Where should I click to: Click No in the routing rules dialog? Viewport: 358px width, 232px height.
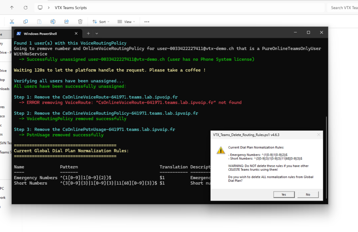point(308,194)
